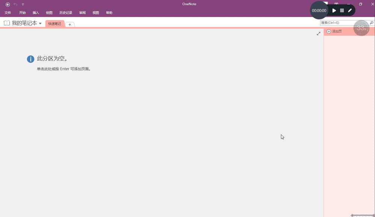Click 此分区为空 heading text

(x=52, y=59)
